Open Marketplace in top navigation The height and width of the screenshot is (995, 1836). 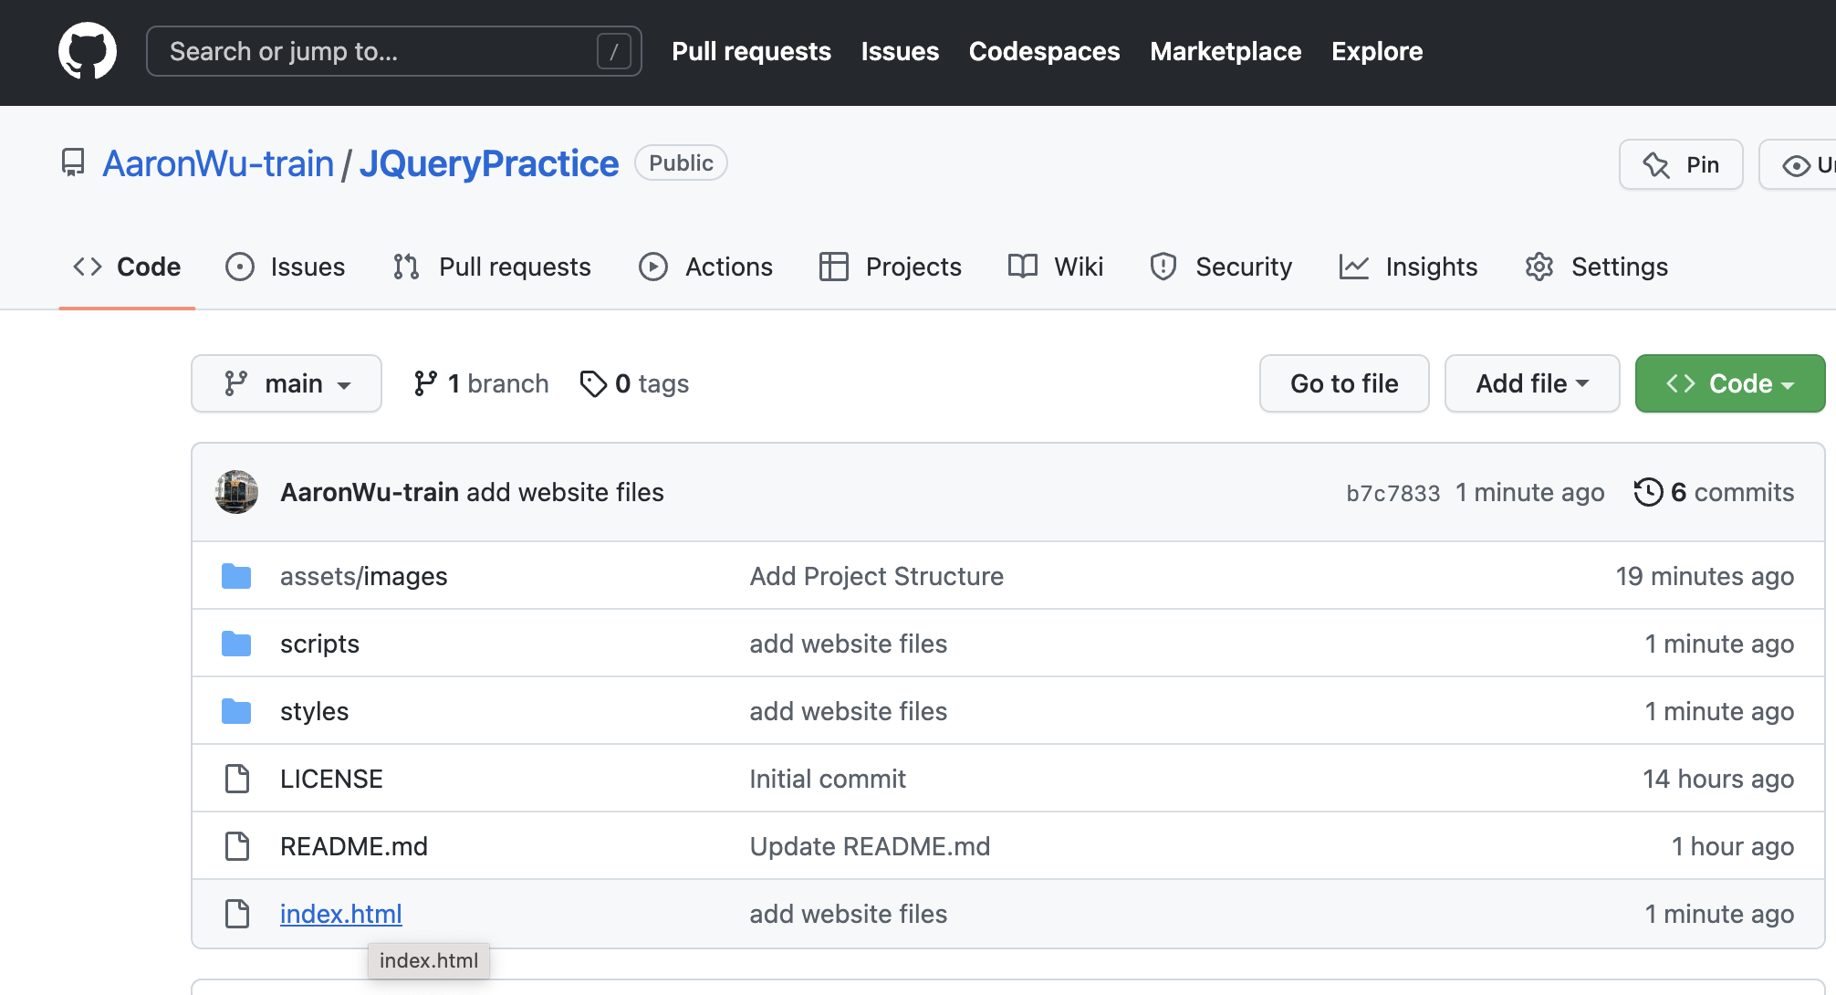coord(1226,51)
